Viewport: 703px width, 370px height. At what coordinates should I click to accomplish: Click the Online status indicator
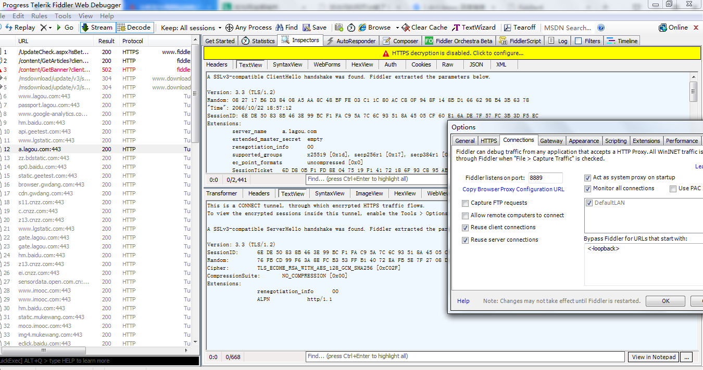[x=673, y=28]
